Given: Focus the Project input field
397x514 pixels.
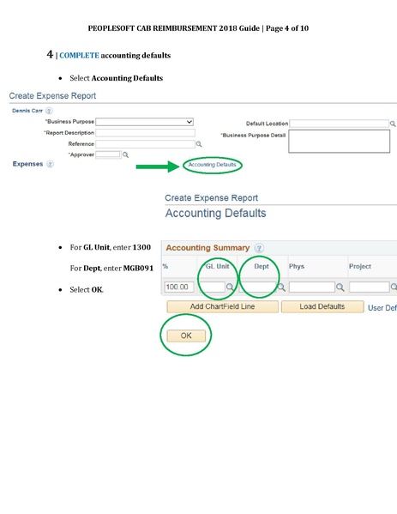Looking at the screenshot, I should [370, 287].
